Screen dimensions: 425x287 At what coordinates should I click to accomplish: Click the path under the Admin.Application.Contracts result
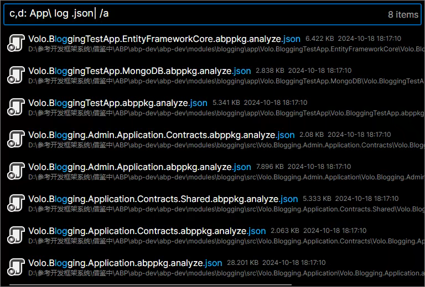coord(226,145)
